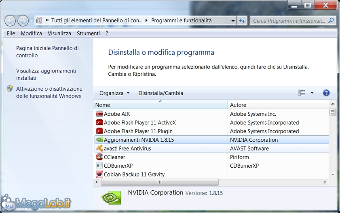The height and width of the screenshot is (213, 340).
Task: Click the horizontal scrollbar thumb
Action: 160,182
